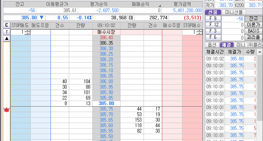Select the 미니선물 tab

234,12
